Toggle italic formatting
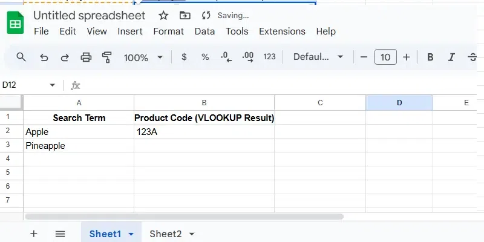This screenshot has width=484, height=242. pyautogui.click(x=451, y=57)
